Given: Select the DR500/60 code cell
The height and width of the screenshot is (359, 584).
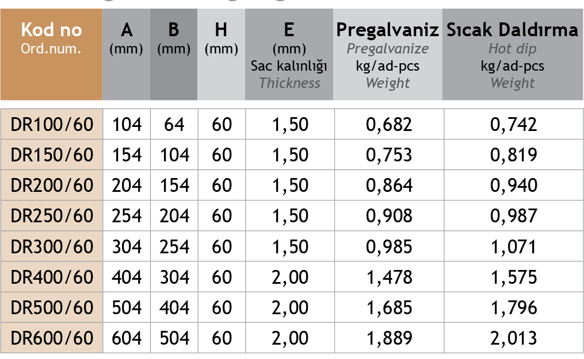Looking at the screenshot, I should [x=52, y=307].
